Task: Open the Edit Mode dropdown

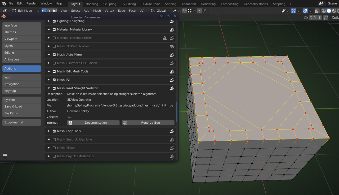Action: pyautogui.click(x=25, y=11)
